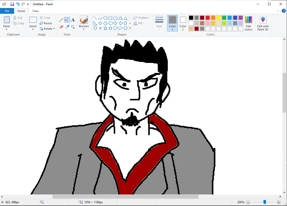
Task: Activate the Color 1 selector
Action: point(172,23)
